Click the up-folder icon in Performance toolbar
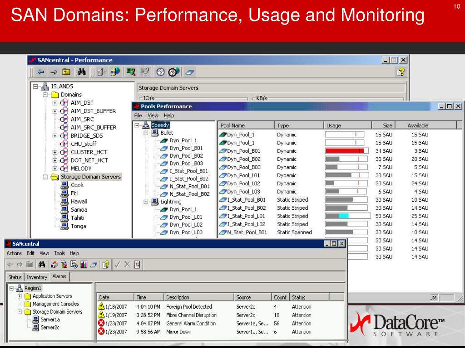Image resolution: width=465 pixels, height=348 pixels. (x=66, y=72)
